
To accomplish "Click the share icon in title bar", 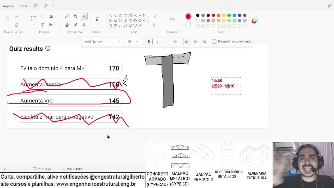I will coord(330,6).
